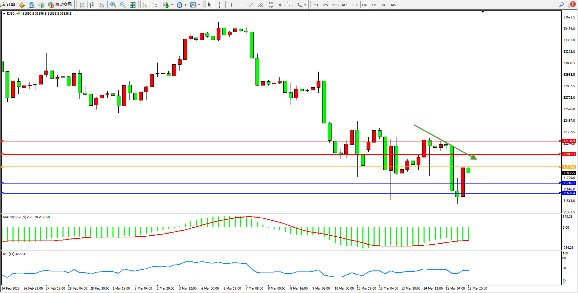578x293 pixels.
Task: Toggle 自动交易 auto trading
Action: pos(60,5)
